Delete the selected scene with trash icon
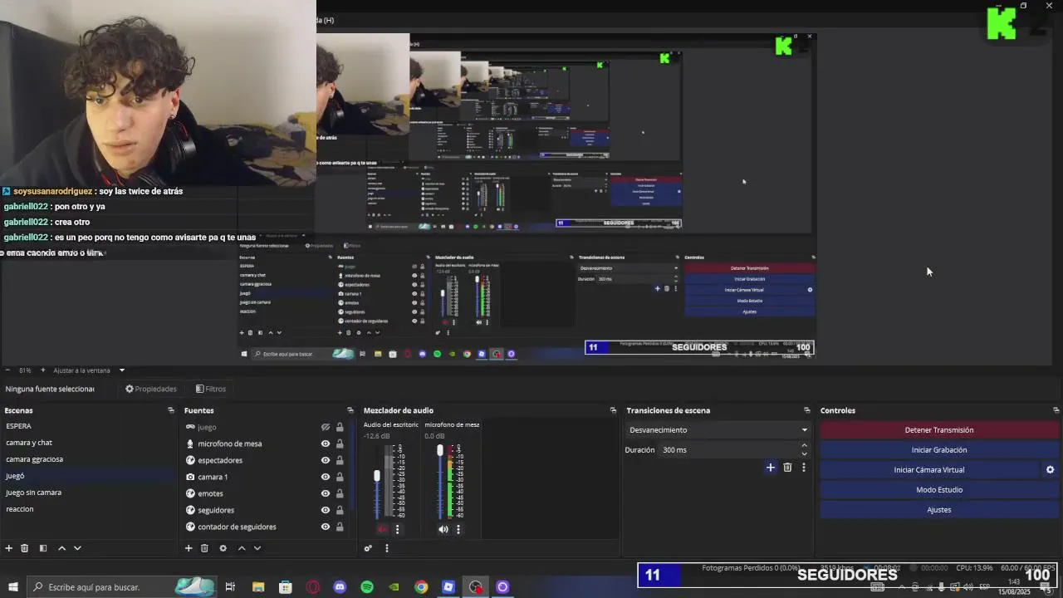 [x=25, y=548]
